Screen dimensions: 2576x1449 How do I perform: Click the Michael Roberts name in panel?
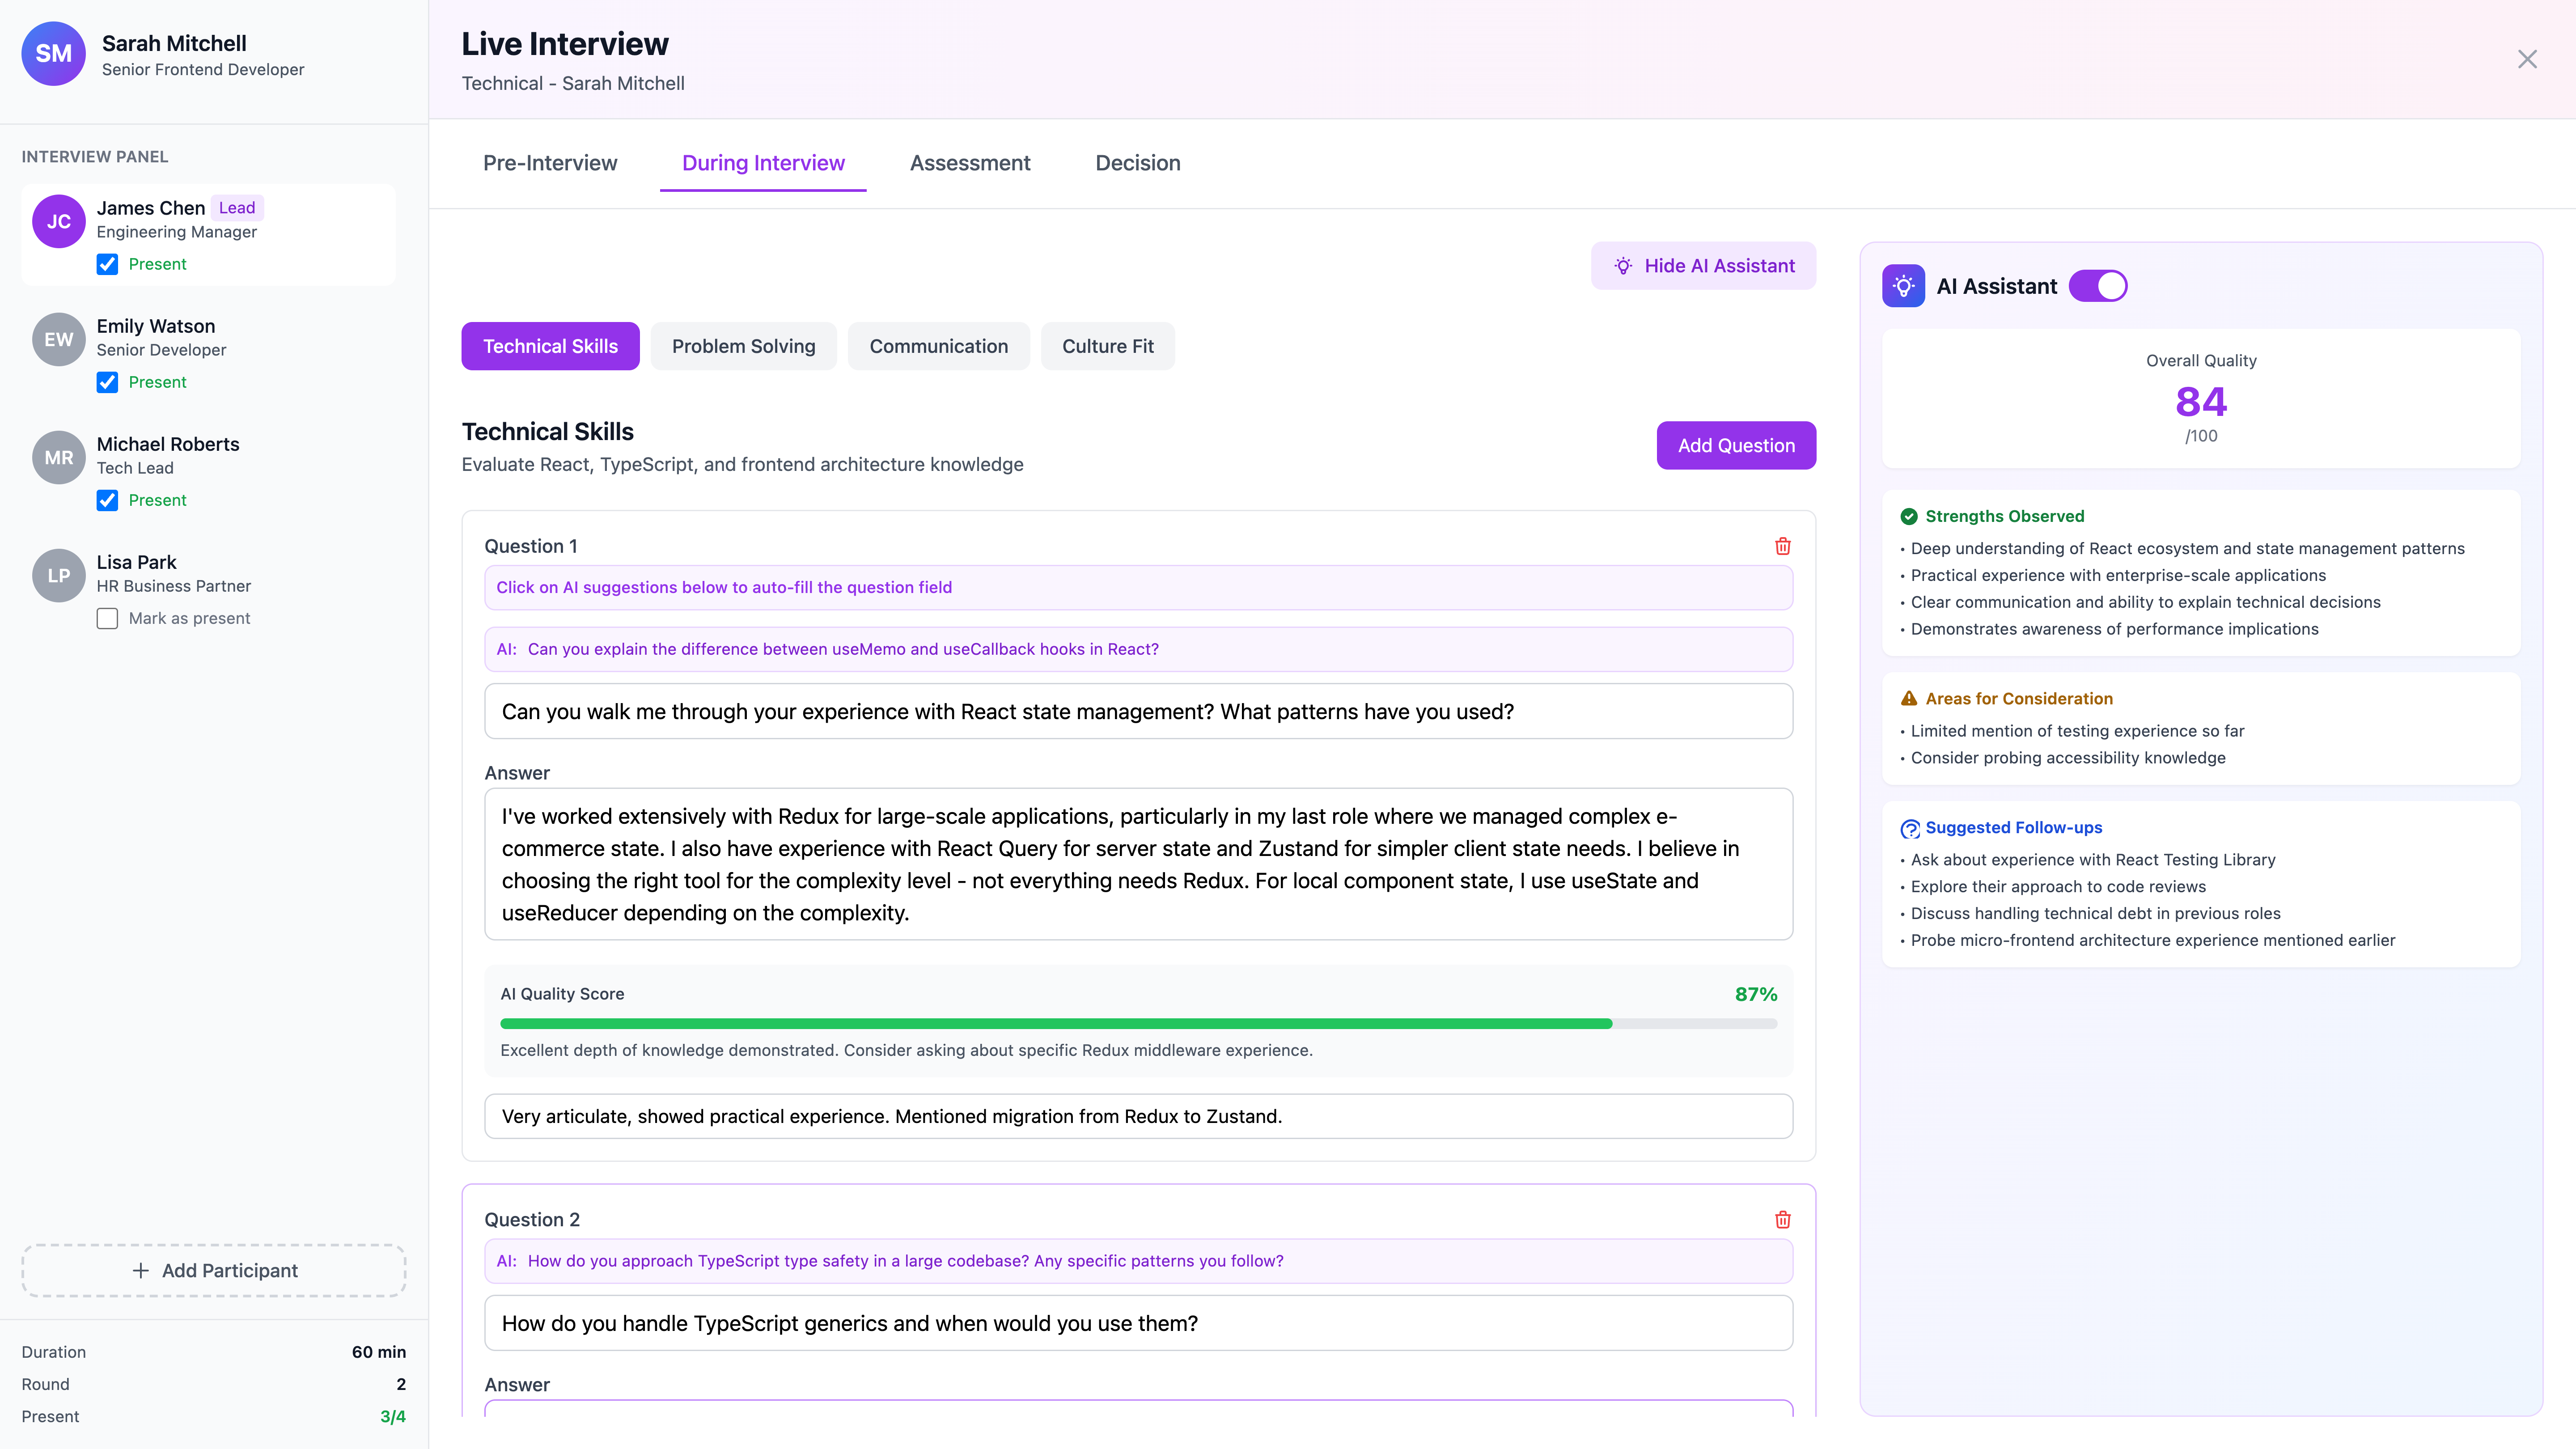[x=168, y=444]
